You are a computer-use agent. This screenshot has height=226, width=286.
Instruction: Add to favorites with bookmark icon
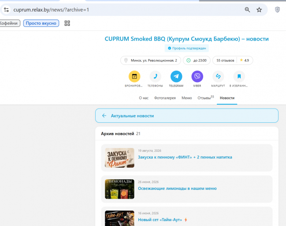click(239, 76)
